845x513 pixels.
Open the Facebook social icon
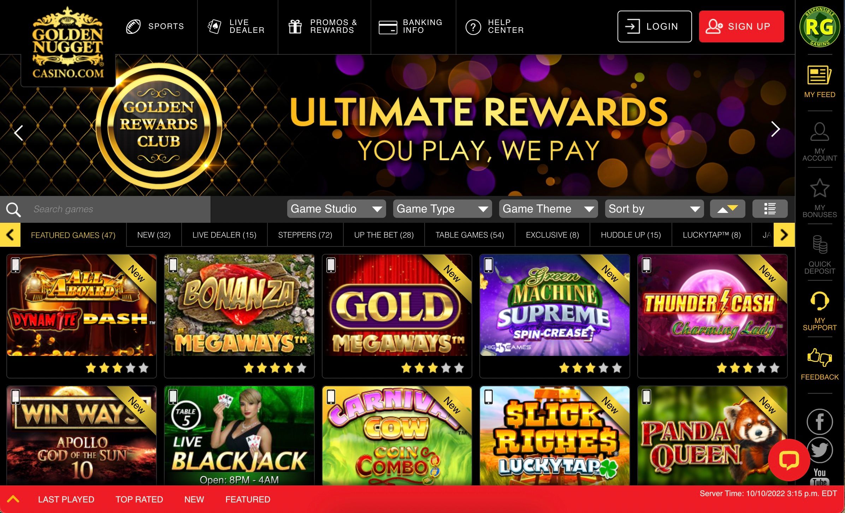click(820, 422)
